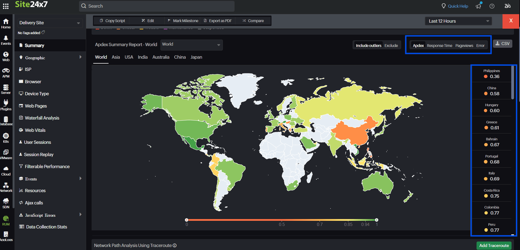Open the notifications bell icon
Image resolution: width=520 pixels, height=250 pixels.
click(478, 6)
